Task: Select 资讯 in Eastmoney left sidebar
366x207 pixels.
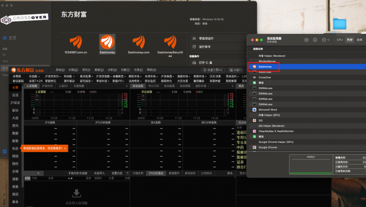Action: (16, 126)
